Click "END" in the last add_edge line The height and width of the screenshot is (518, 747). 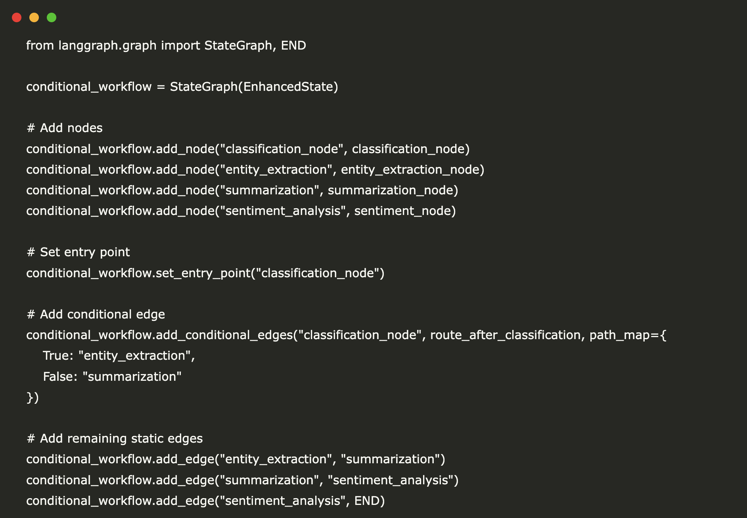pos(367,501)
